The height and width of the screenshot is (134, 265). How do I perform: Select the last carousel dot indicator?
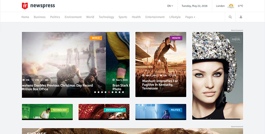[x=123, y=92]
